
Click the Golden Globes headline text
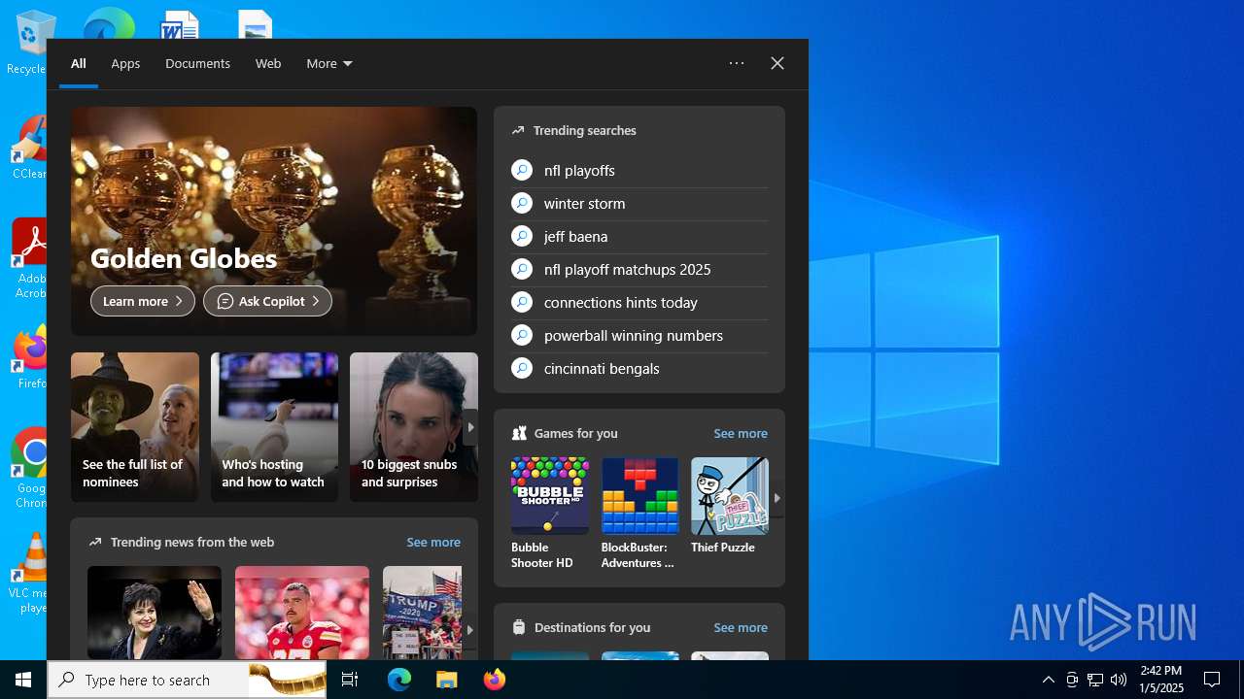[x=184, y=258]
